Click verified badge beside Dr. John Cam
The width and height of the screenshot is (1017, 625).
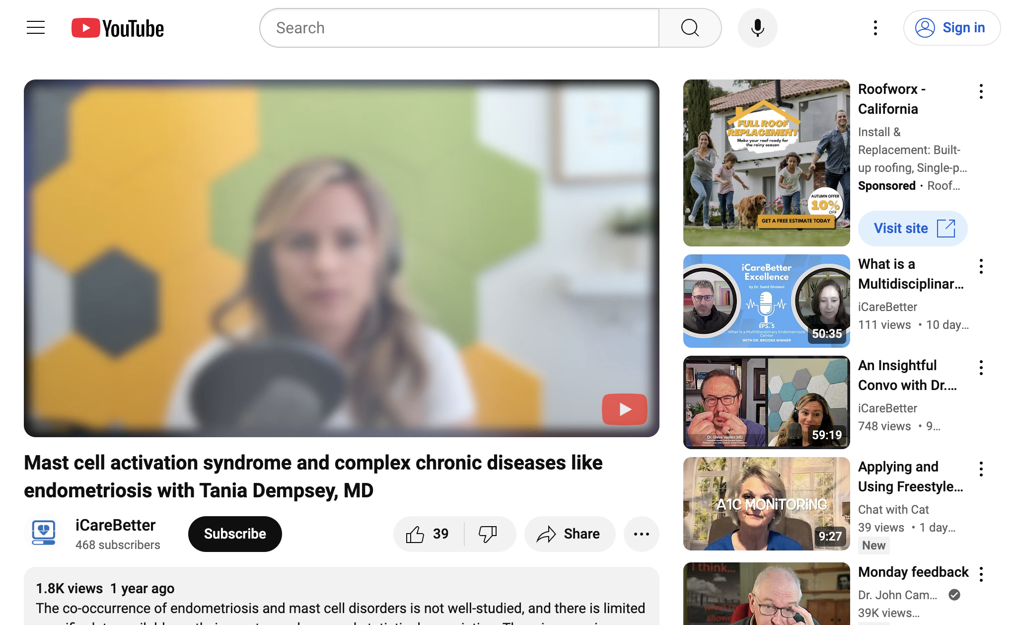[x=954, y=595]
